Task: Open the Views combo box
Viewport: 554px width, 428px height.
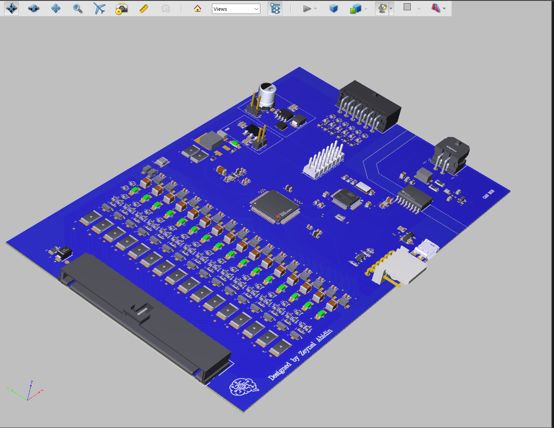Action: pyautogui.click(x=236, y=9)
